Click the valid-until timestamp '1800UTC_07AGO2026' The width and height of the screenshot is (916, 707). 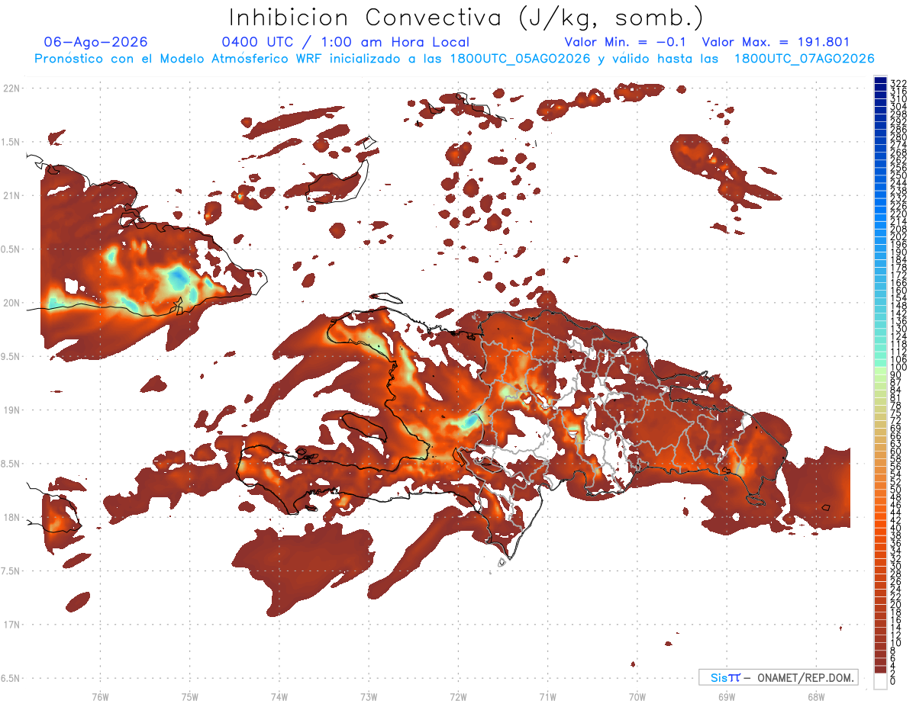(x=804, y=59)
